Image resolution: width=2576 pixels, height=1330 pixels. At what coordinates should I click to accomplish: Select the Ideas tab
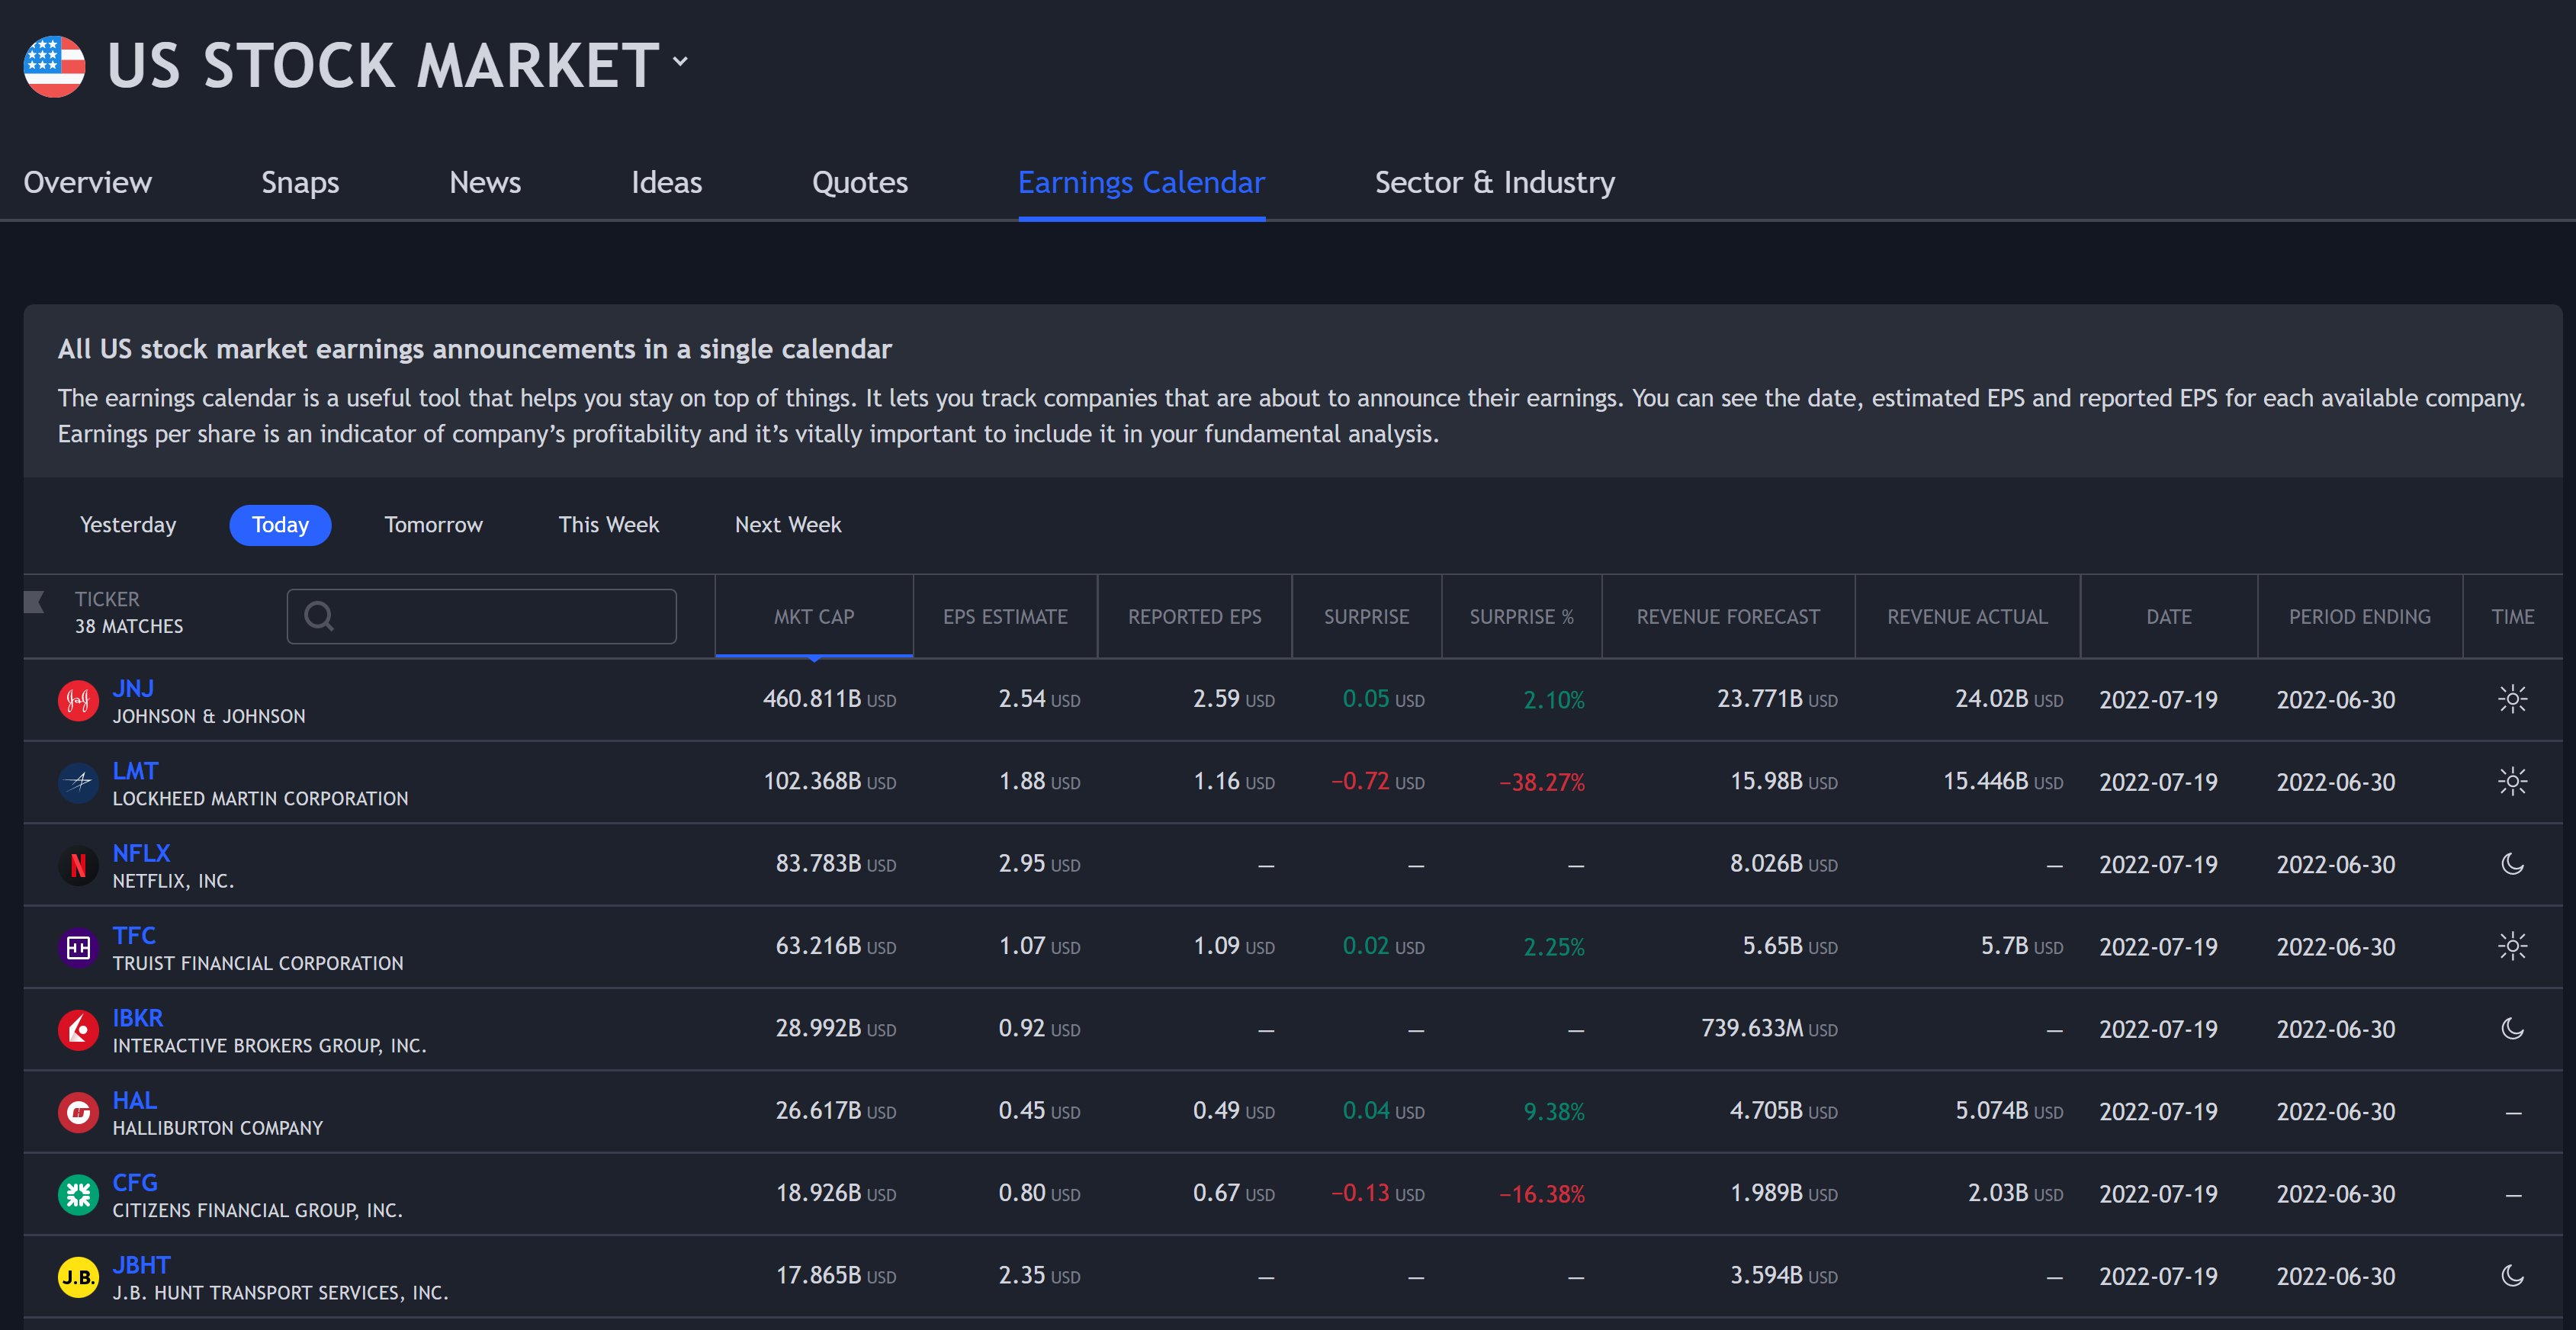pos(666,182)
